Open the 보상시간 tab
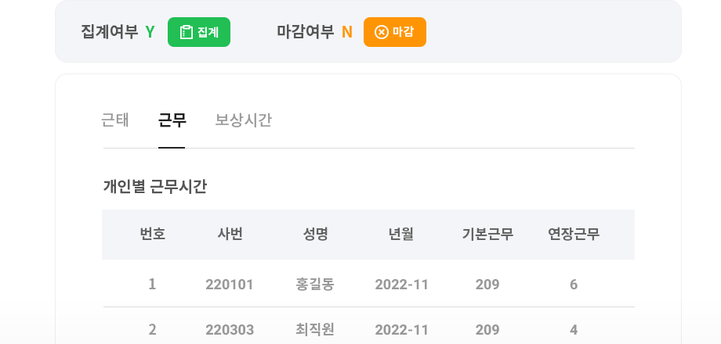The height and width of the screenshot is (344, 721). (x=243, y=120)
